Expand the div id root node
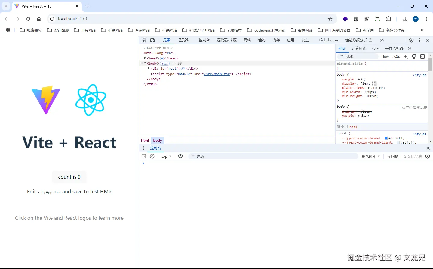 click(x=149, y=68)
